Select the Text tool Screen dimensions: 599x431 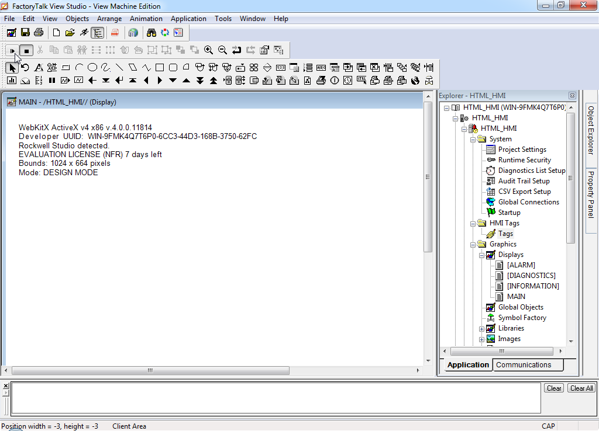[39, 68]
